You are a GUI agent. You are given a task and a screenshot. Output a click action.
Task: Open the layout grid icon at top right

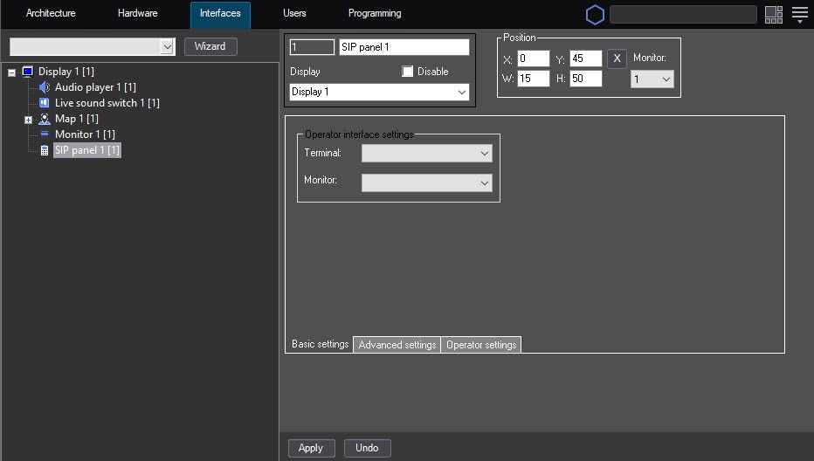pyautogui.click(x=773, y=14)
